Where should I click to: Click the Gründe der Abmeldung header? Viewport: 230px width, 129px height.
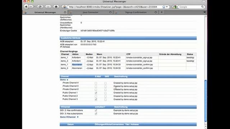coord(170,54)
